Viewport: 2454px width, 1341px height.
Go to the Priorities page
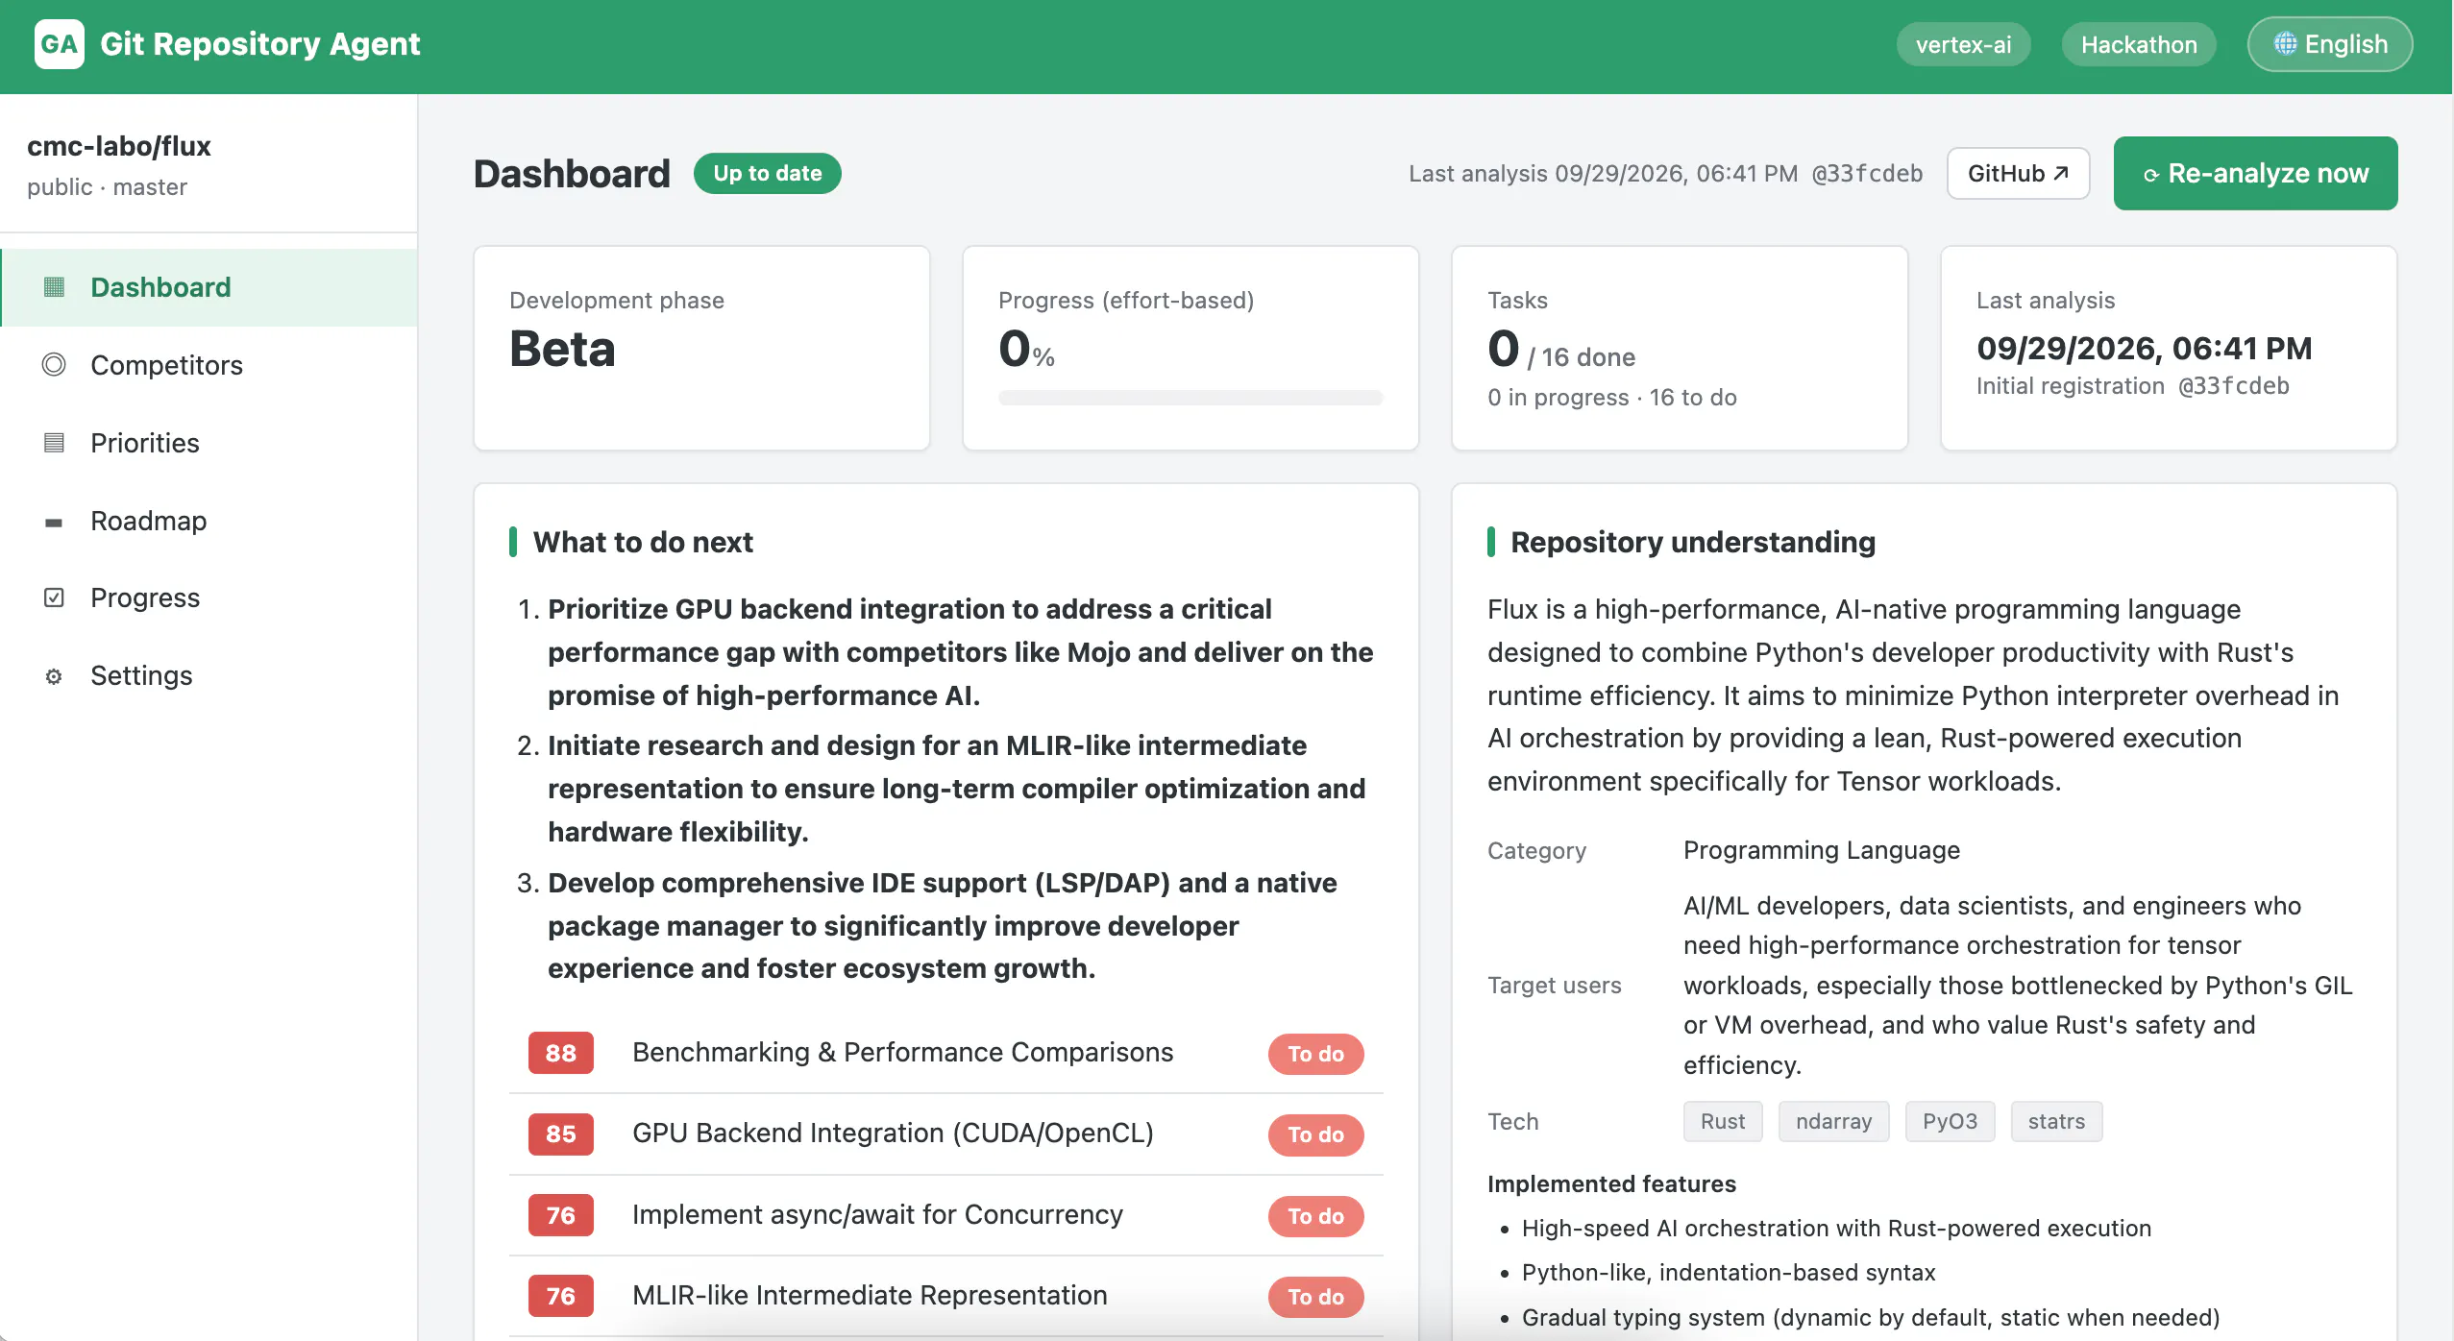coord(209,443)
